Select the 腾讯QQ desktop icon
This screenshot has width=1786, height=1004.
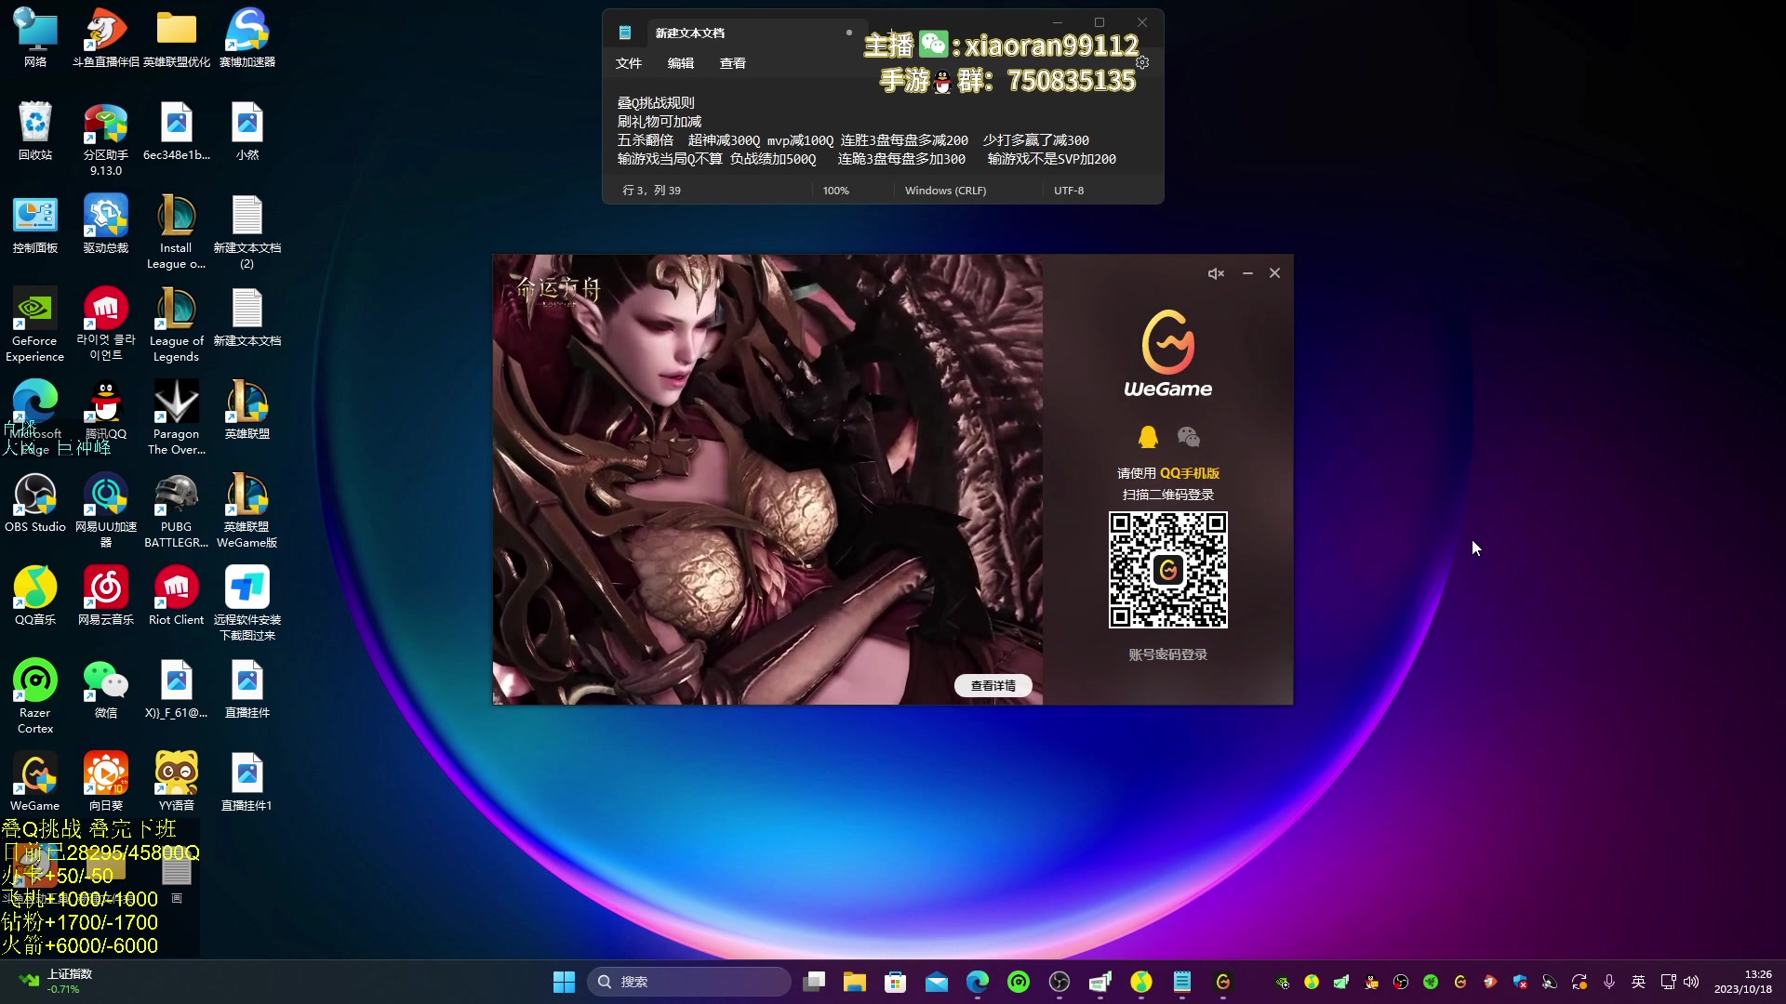click(x=106, y=410)
